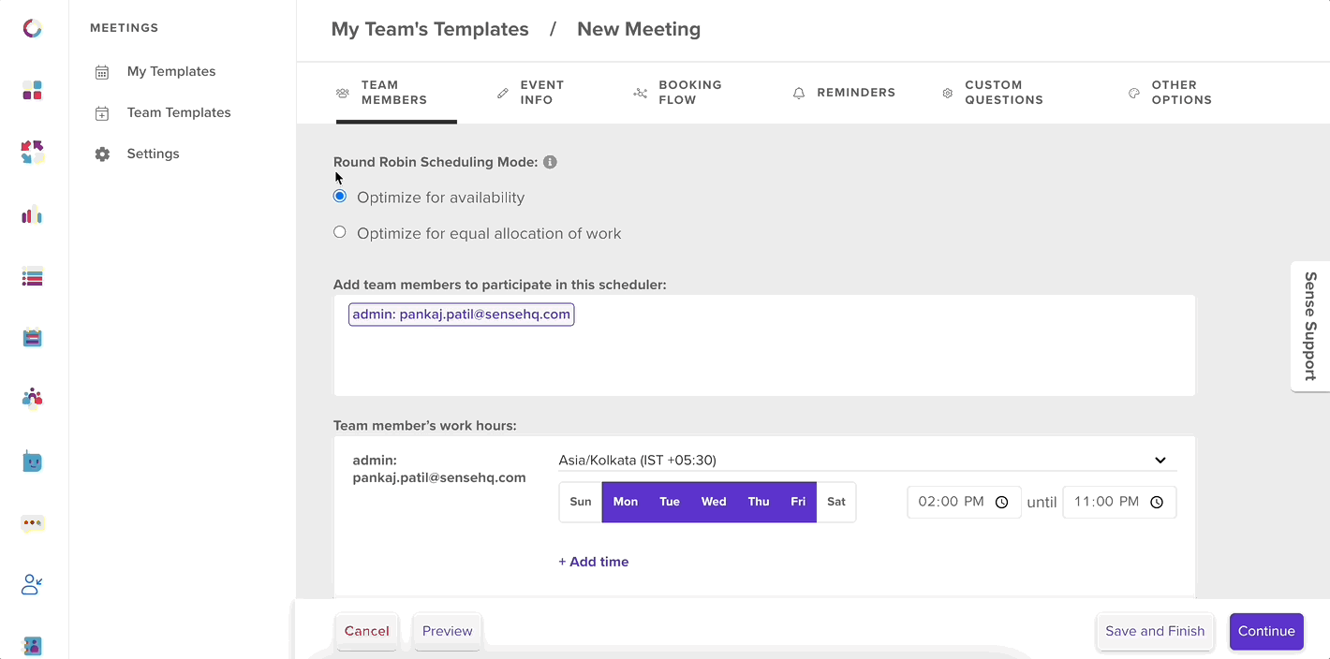Switch to the Booking Flow tab
Image resolution: width=1330 pixels, height=659 pixels.
point(678,93)
